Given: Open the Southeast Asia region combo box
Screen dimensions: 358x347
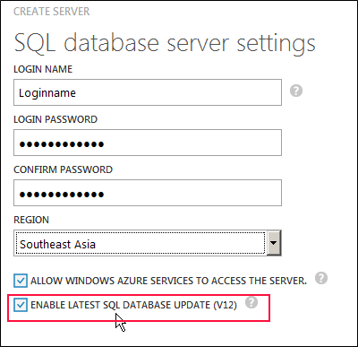Looking at the screenshot, I should pyautogui.click(x=148, y=243).
